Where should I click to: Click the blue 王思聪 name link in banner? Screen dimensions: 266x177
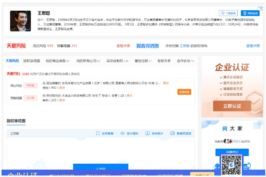pyautogui.click(x=184, y=46)
